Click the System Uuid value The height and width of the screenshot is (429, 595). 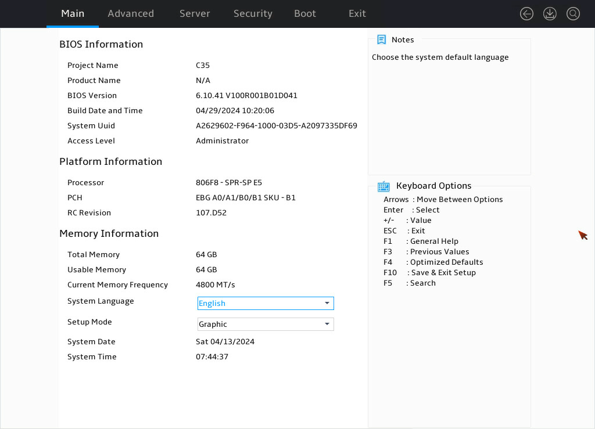click(x=276, y=125)
